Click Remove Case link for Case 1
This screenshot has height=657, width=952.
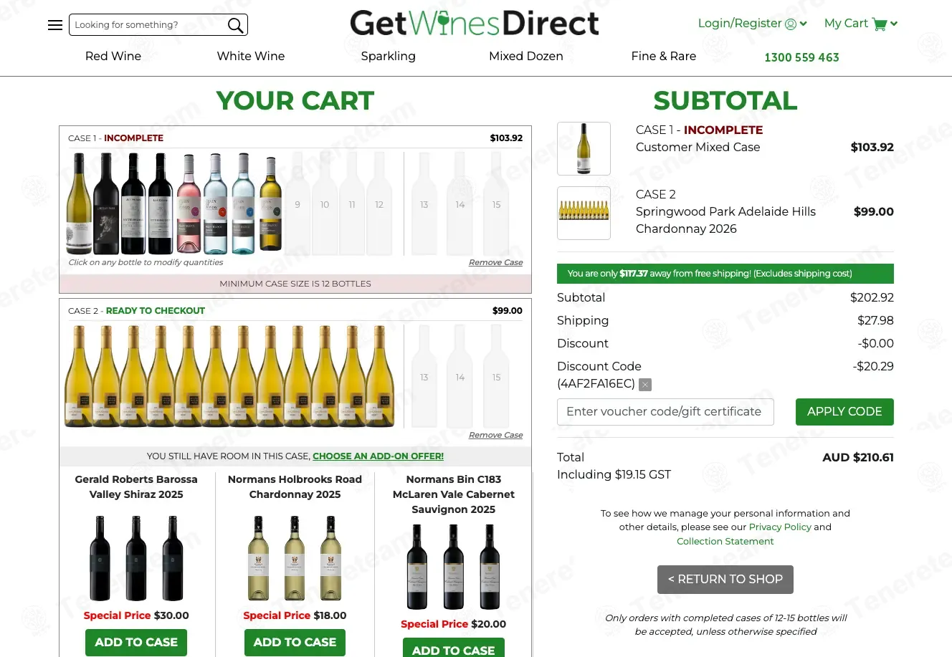(x=495, y=262)
